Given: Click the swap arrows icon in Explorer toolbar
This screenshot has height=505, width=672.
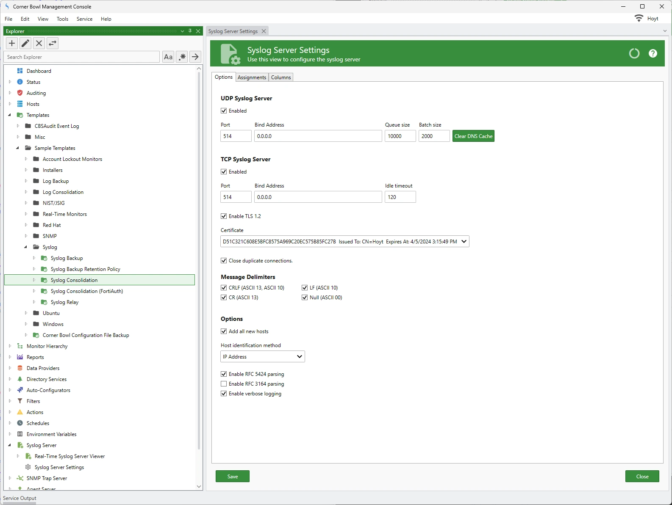Looking at the screenshot, I should (x=53, y=43).
